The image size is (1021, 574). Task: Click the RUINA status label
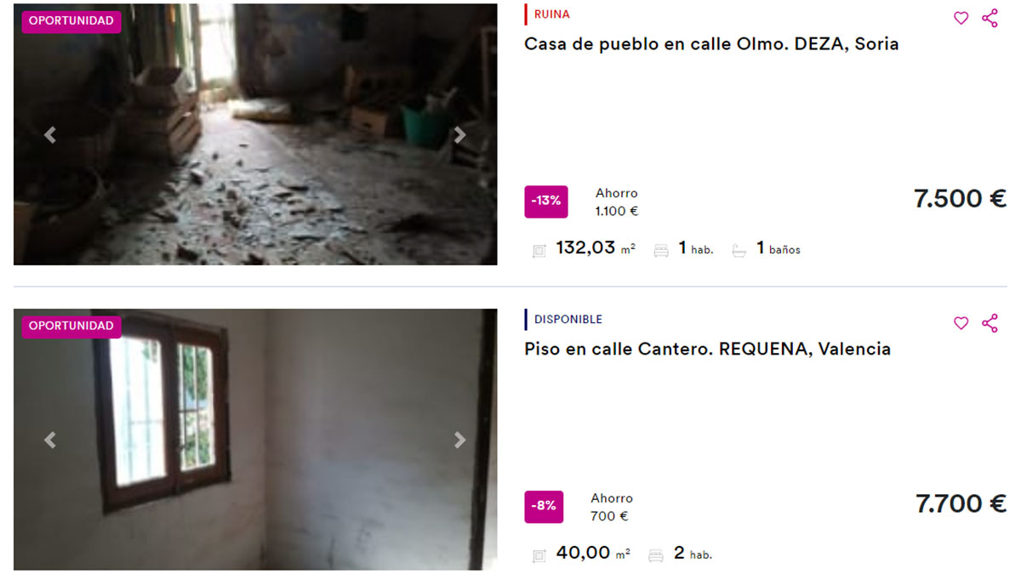pyautogui.click(x=551, y=14)
